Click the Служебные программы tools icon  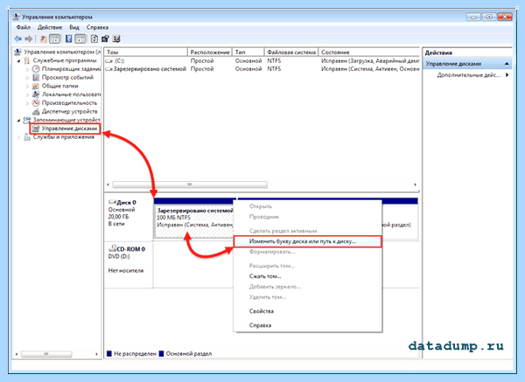(x=27, y=60)
